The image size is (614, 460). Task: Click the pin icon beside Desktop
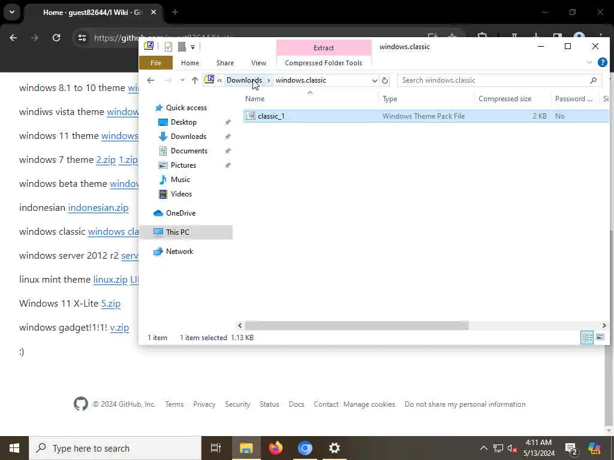227,122
